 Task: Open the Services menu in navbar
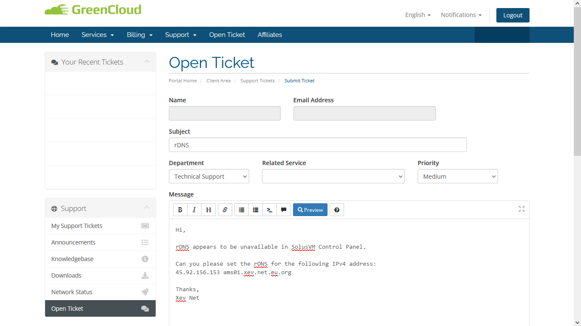pyautogui.click(x=97, y=35)
